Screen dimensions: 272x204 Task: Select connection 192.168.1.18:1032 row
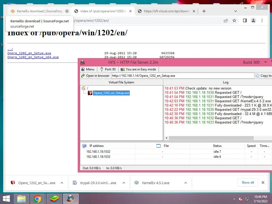pos(176,152)
